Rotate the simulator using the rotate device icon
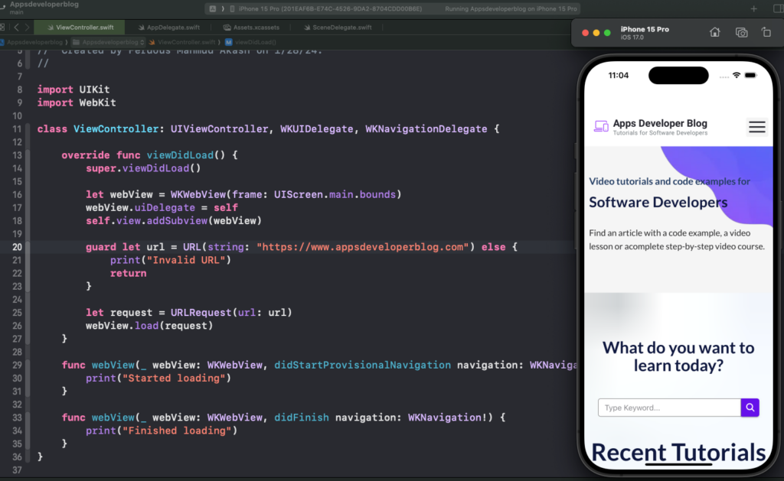784x481 pixels. tap(766, 32)
